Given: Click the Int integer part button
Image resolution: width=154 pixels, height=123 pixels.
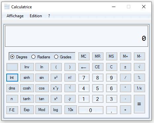Looking at the screenshot, I should coord(12,78).
